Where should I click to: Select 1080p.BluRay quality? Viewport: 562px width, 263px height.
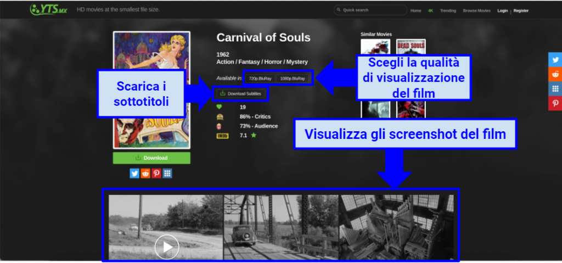click(293, 78)
